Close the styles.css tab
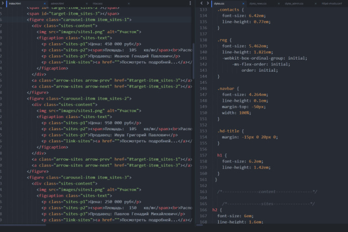This screenshot has width=348, height=232. click(x=243, y=4)
